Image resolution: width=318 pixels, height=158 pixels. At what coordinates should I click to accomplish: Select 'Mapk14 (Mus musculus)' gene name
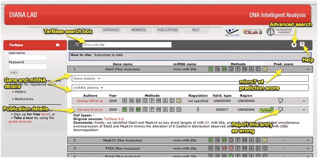(x=122, y=140)
